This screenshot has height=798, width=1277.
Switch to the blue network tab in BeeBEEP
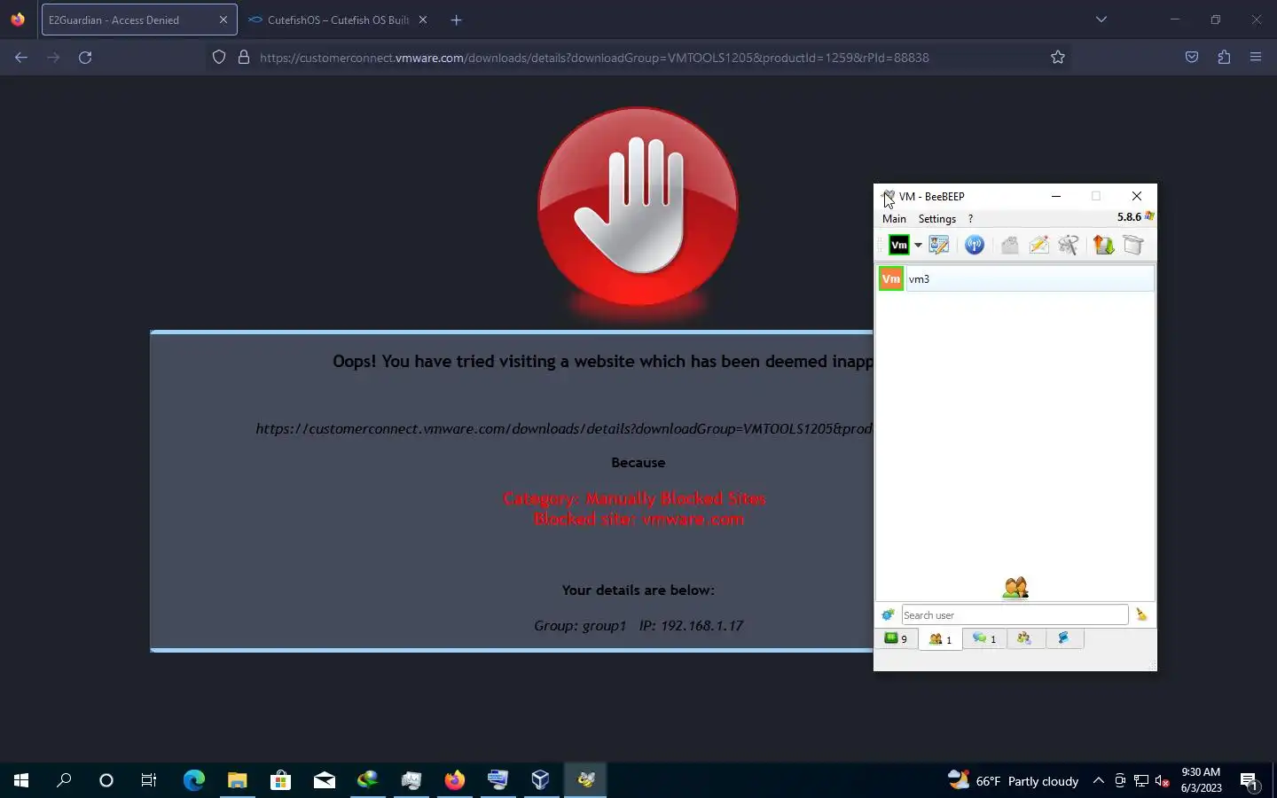pos(1064,638)
